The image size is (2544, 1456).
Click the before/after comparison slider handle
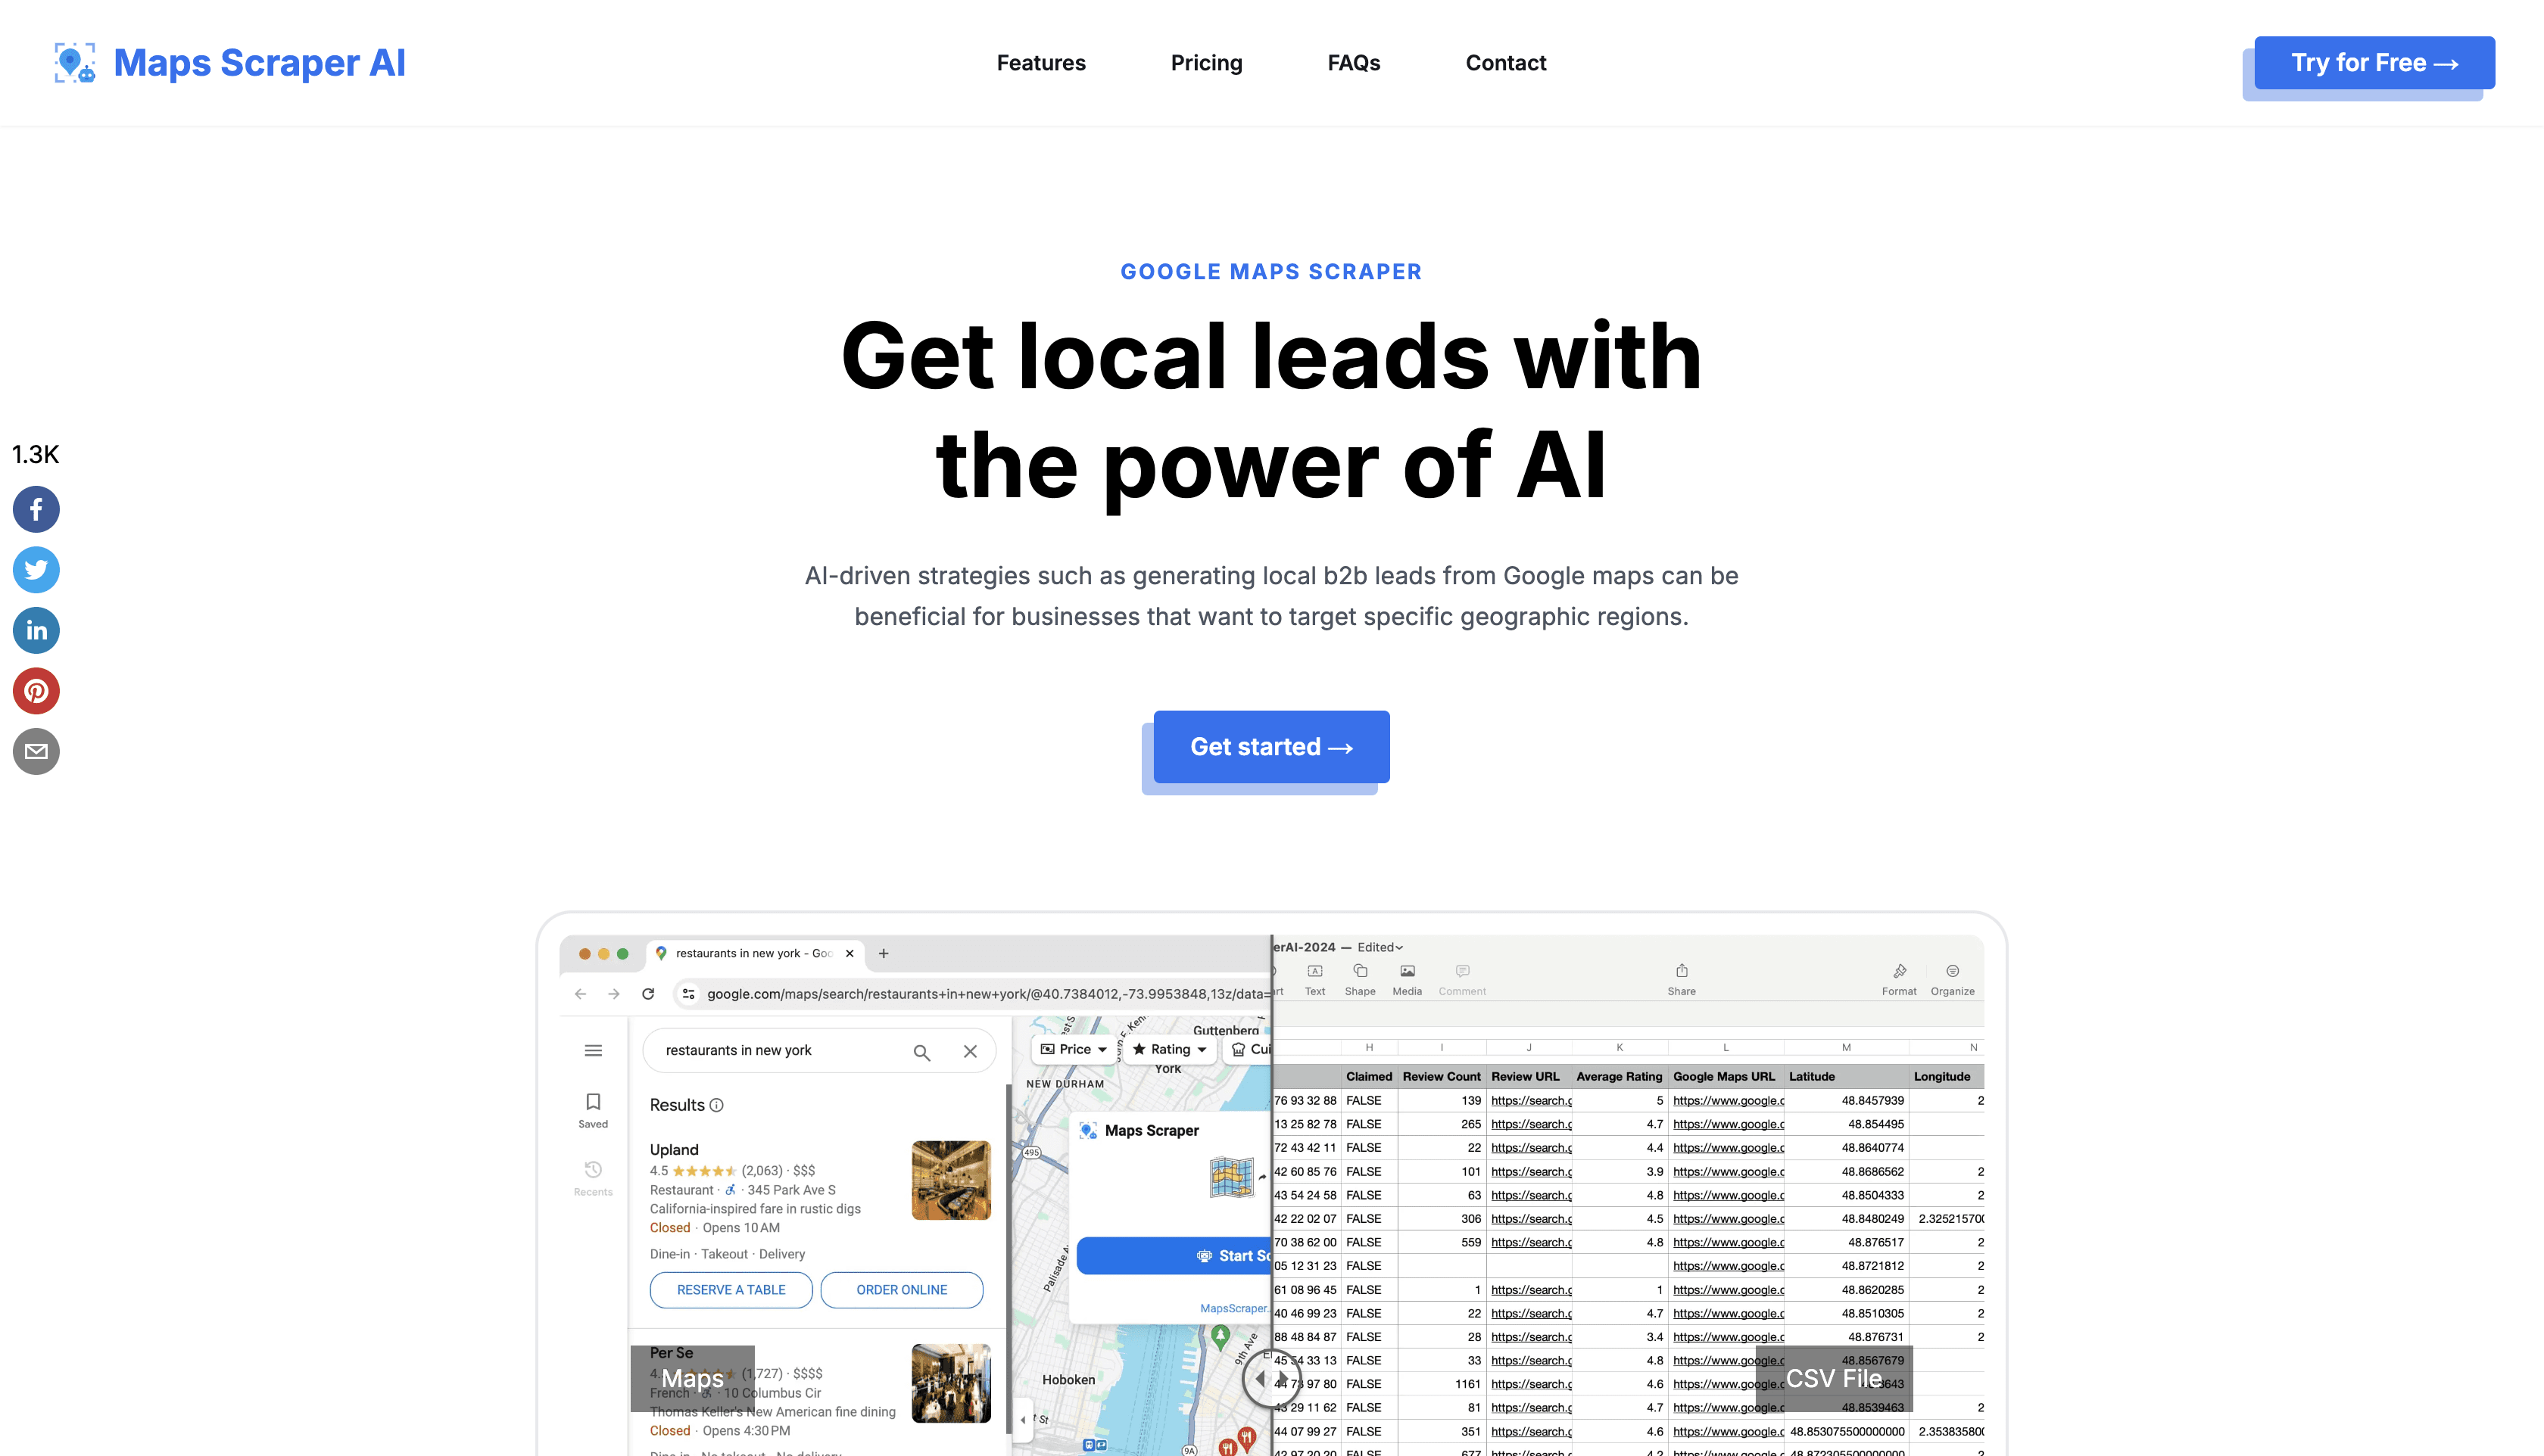(1270, 1379)
